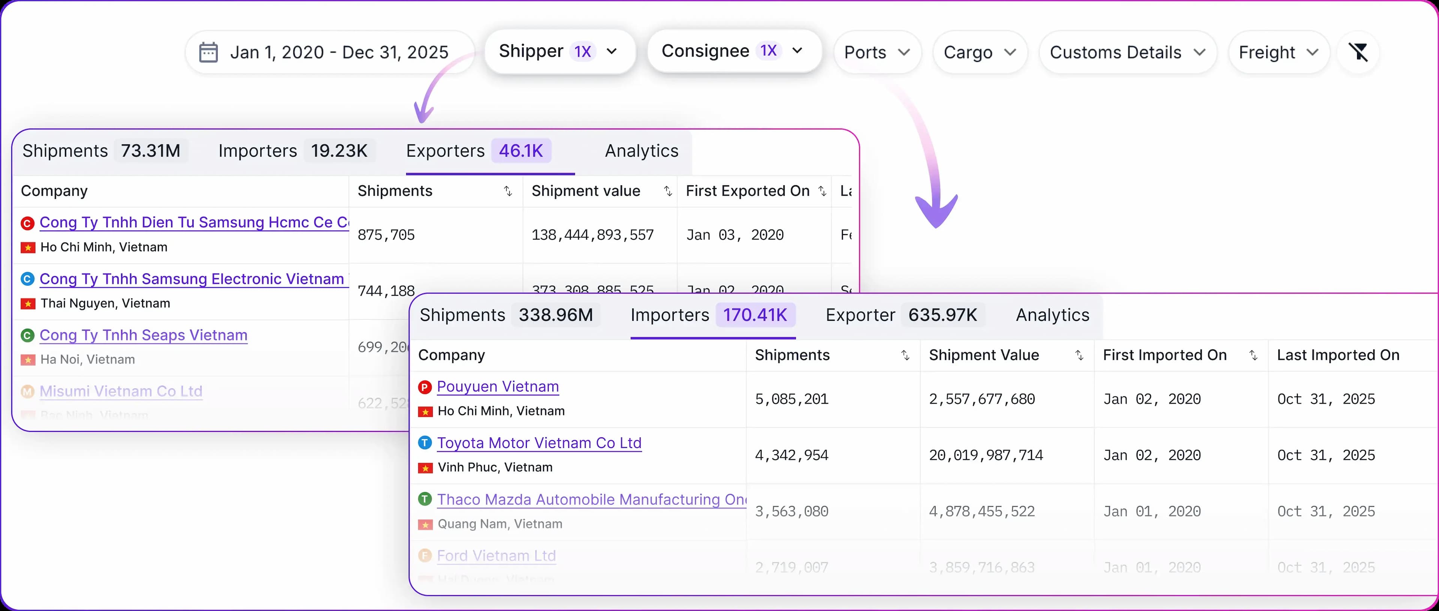
Task: Sort by First Exported On column
Action: pyautogui.click(x=822, y=191)
